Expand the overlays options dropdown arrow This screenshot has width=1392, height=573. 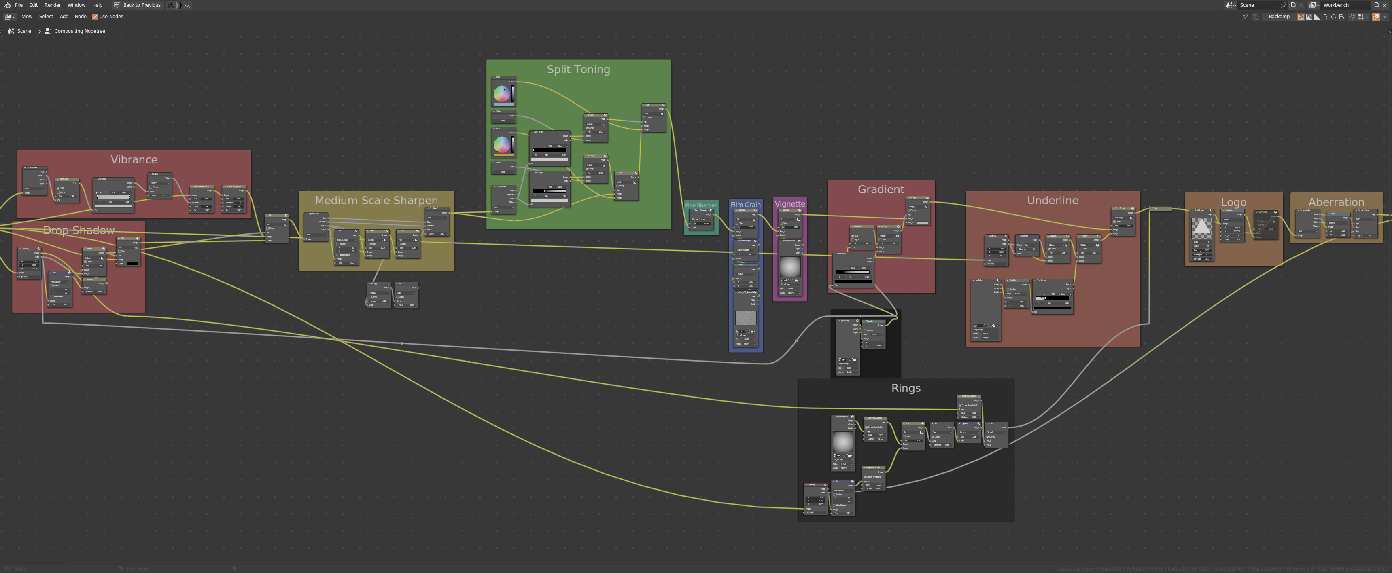(x=1384, y=17)
